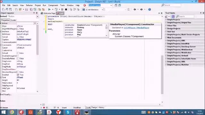
Task: Click the Back navigation arrow icon
Action: pyautogui.click(x=135, y=9)
